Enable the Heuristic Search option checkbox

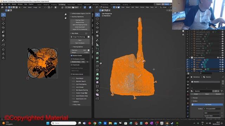pos(74,81)
